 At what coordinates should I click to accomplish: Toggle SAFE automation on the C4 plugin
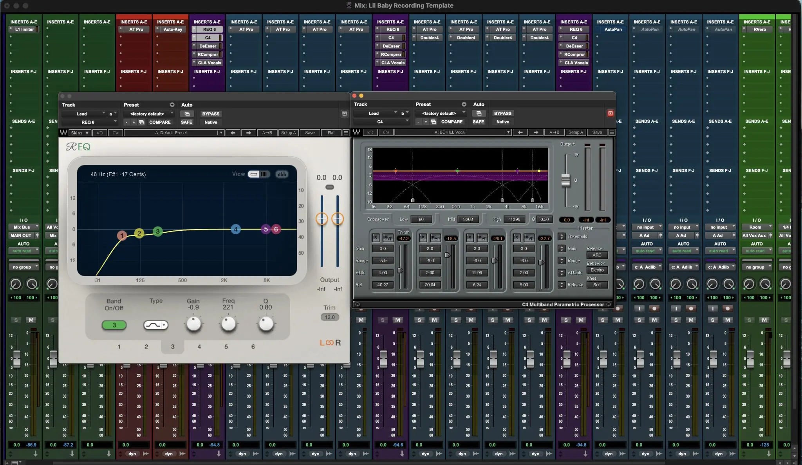pos(479,122)
